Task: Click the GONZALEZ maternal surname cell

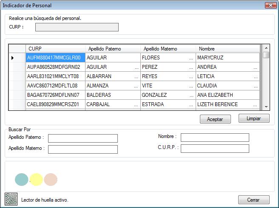Action: coord(168,95)
